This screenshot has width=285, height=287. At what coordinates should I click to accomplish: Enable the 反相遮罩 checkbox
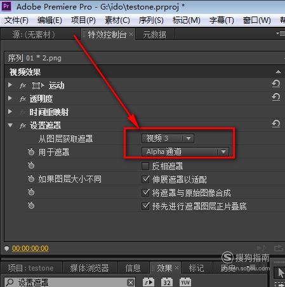pyautogui.click(x=145, y=166)
